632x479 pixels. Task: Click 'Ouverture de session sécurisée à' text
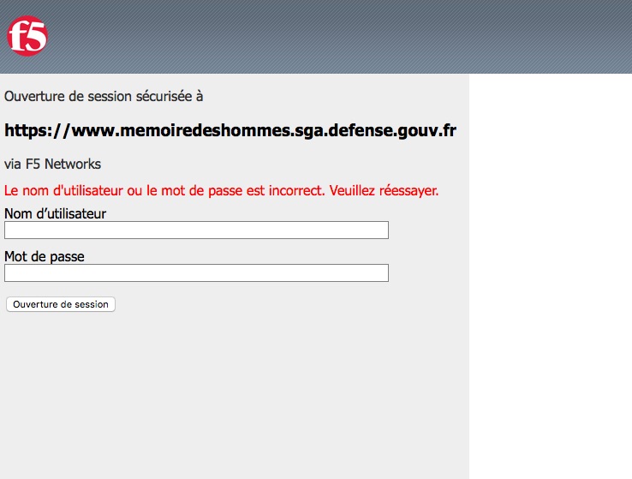click(104, 97)
